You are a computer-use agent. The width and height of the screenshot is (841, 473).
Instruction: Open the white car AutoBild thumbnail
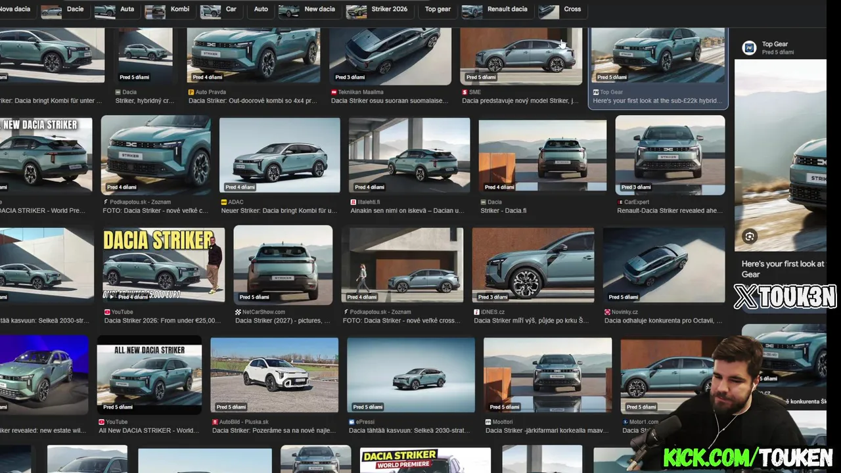275,376
